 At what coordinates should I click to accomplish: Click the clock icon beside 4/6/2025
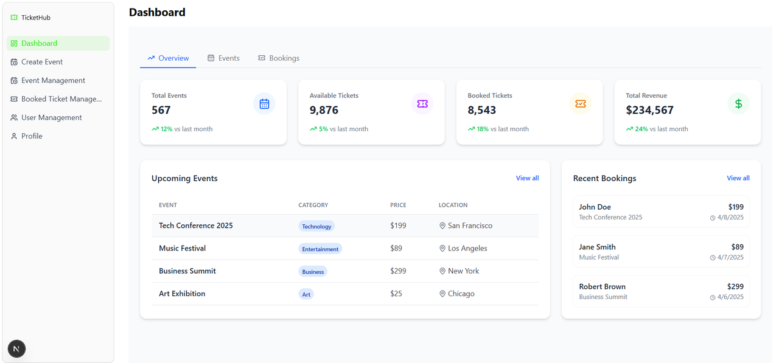coord(713,297)
